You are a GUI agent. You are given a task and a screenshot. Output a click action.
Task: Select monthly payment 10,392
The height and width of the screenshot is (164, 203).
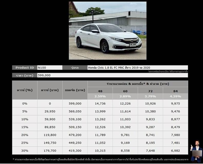click(x=125, y=127)
